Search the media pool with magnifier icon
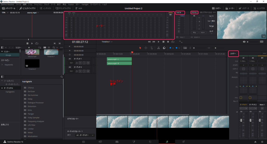Viewport: 267px width, 144px height. (54, 47)
